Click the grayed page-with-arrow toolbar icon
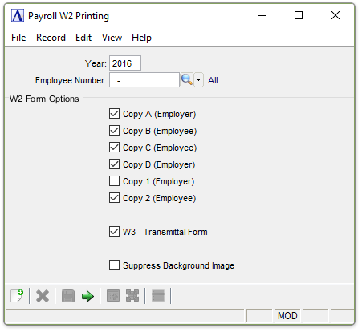The width and height of the screenshot is (362, 332). (113, 296)
